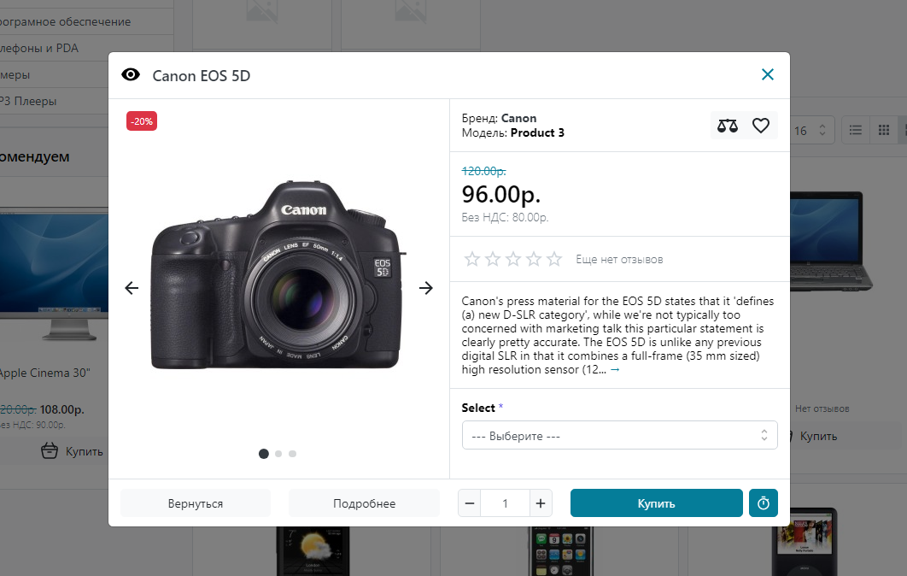Switch to list view layout icon
907x576 pixels.
pyautogui.click(x=855, y=131)
